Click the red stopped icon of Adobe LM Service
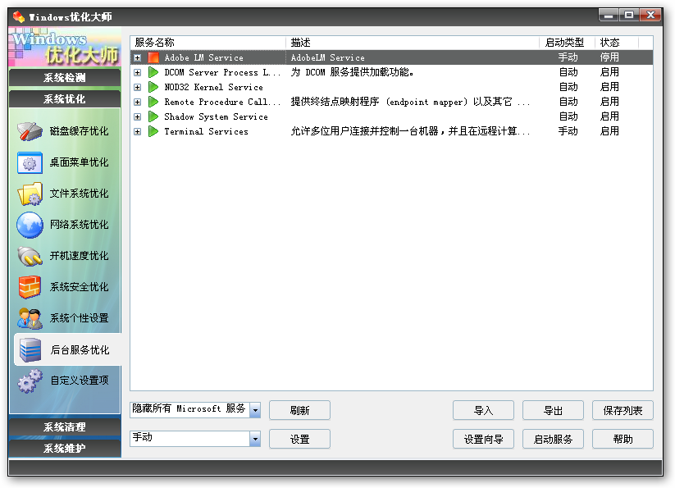Screen dimensions: 675x488 (x=153, y=57)
